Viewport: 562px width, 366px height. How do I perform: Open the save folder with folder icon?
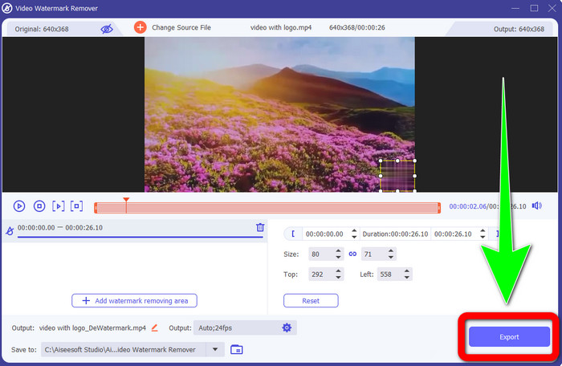pos(237,349)
